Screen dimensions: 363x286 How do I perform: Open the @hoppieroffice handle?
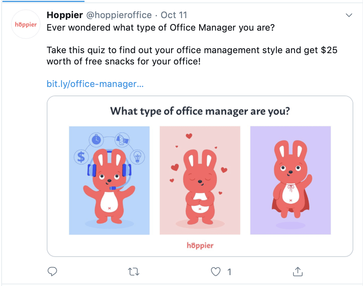click(119, 15)
